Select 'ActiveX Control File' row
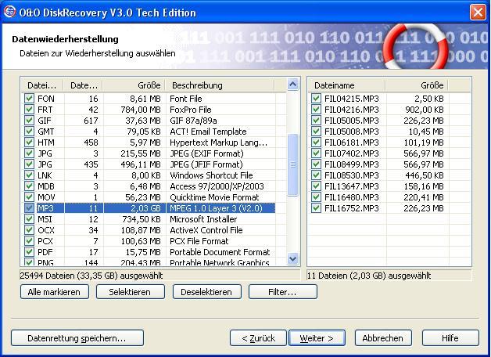Viewport: 491px width, 357px height. (206, 230)
